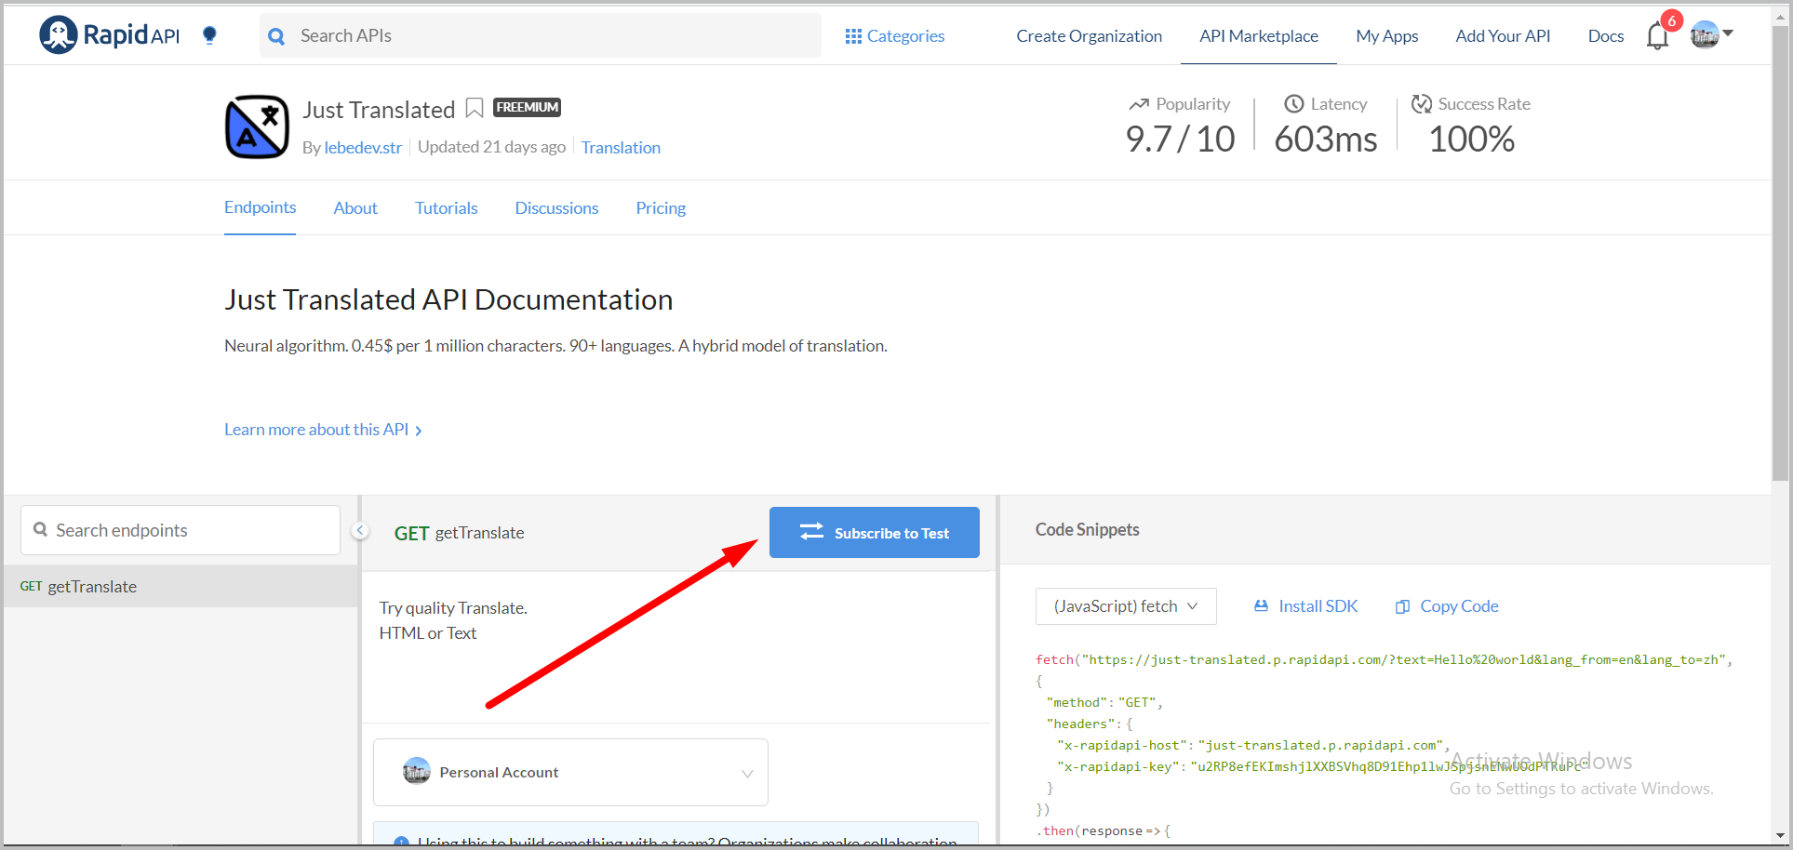Click the Code Snippets heading
Screen dimensions: 1793x850
coord(1087,529)
